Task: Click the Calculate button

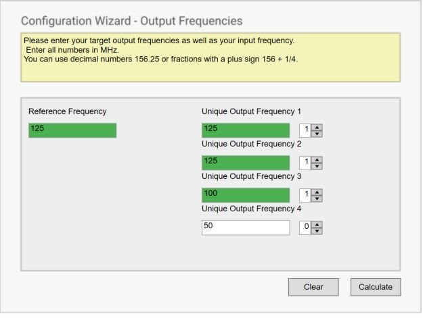Action: point(376,287)
